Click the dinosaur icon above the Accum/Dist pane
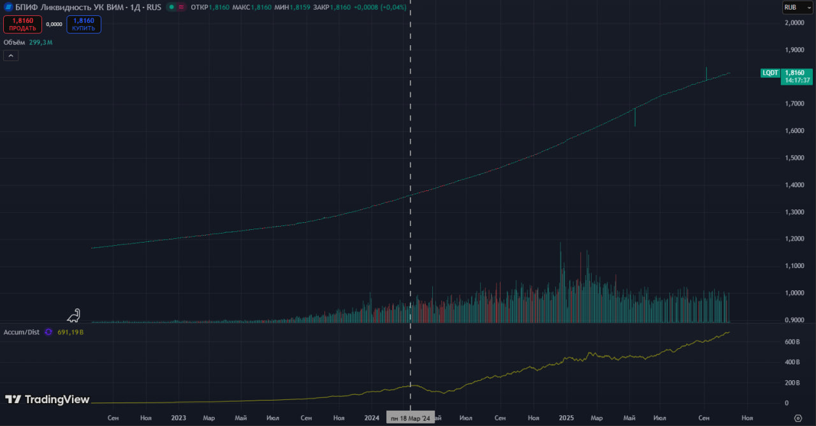Image resolution: width=816 pixels, height=426 pixels. tap(75, 315)
